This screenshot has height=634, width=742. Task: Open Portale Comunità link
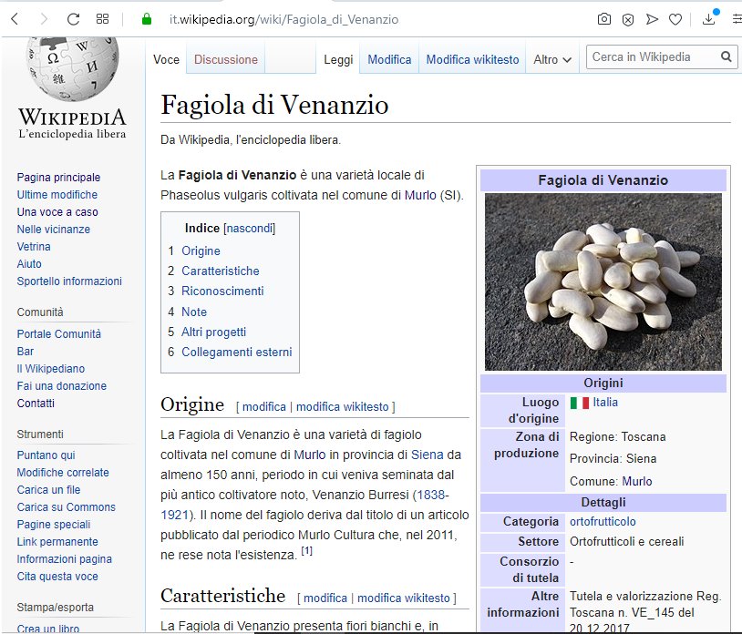59,333
